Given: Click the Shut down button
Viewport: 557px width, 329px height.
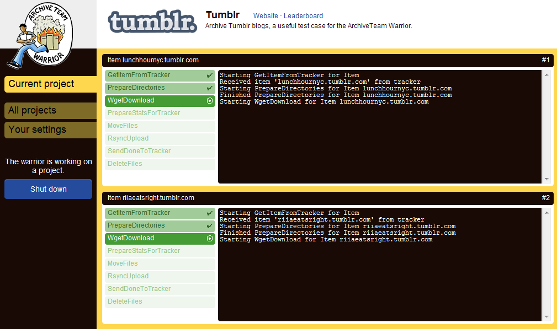Looking at the screenshot, I should tap(49, 189).
